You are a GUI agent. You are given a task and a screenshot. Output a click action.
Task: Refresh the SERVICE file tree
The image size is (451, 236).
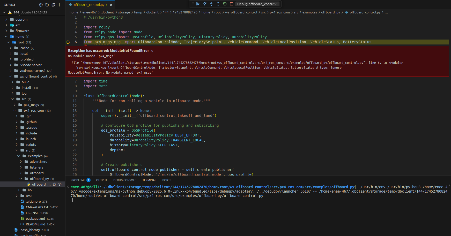click(x=47, y=5)
